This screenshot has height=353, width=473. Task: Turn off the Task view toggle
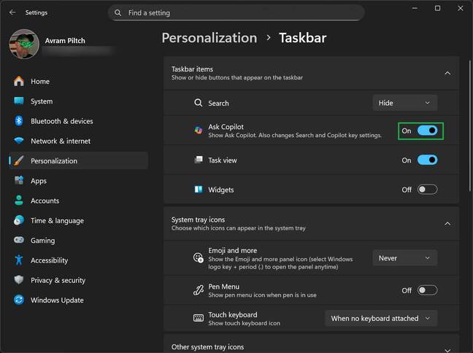(427, 160)
